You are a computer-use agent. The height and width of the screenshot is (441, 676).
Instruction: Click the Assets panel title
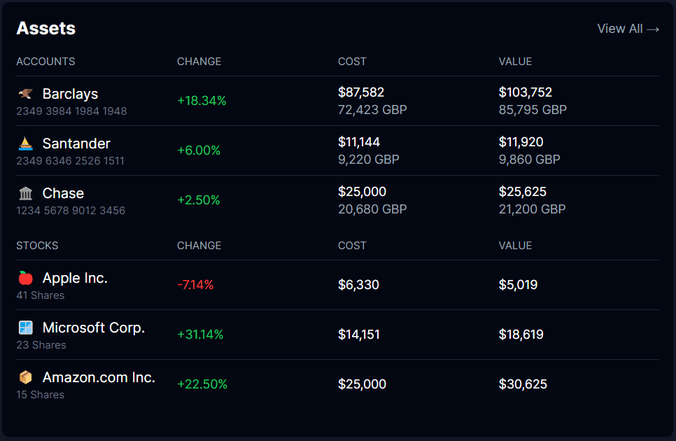(45, 29)
